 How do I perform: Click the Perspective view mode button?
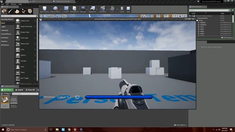(49, 16)
